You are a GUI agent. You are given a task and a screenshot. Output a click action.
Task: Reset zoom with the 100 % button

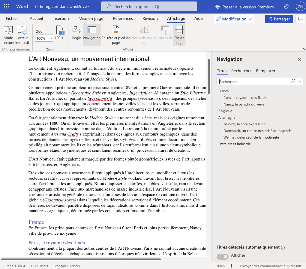point(59,33)
